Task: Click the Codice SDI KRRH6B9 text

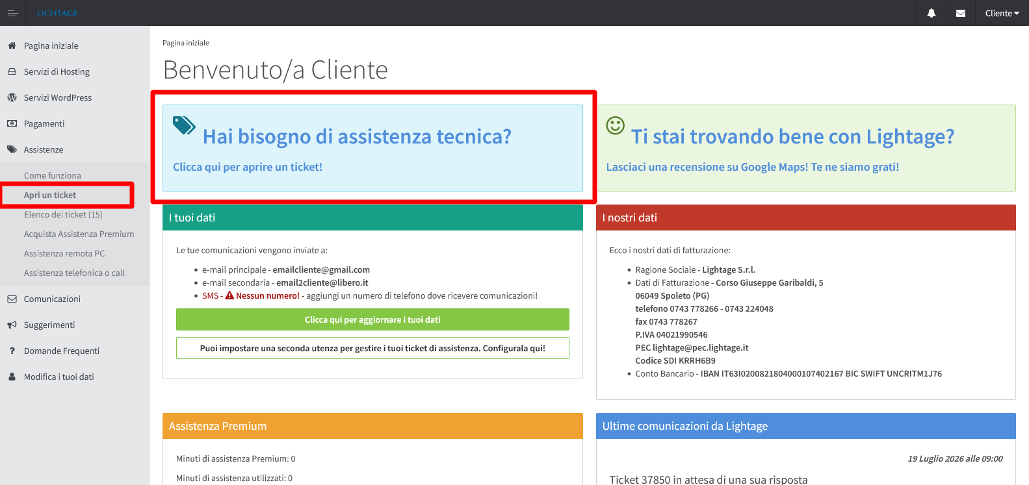Action: (x=675, y=360)
